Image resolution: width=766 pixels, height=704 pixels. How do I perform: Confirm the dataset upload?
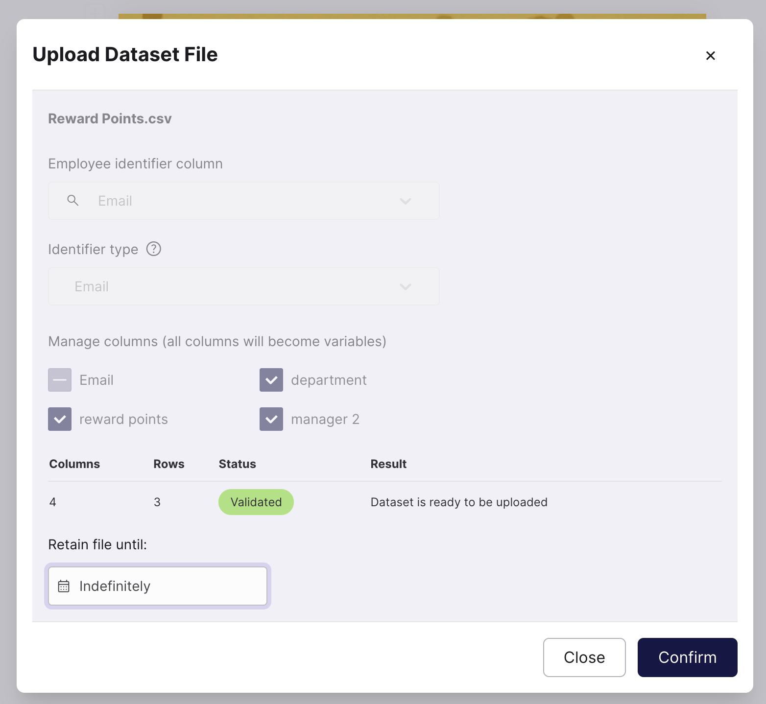(688, 657)
